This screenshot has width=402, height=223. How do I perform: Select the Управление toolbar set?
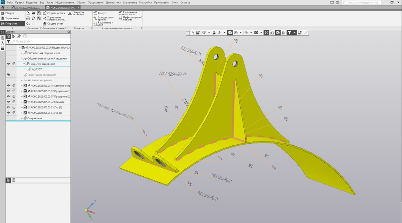click(x=12, y=18)
